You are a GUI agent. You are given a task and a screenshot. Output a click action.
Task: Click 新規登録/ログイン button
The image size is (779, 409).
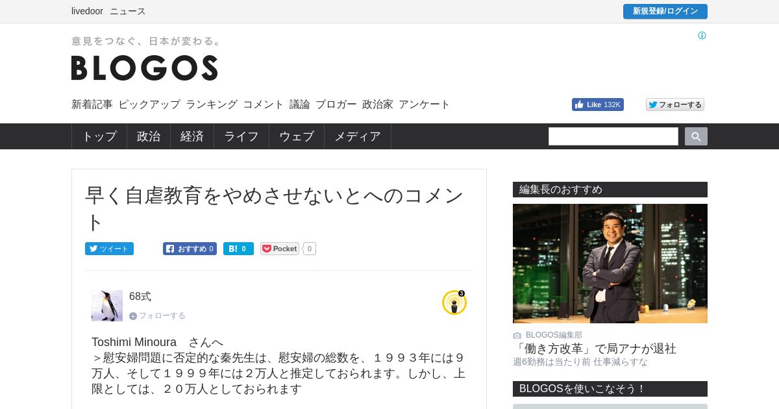[665, 11]
